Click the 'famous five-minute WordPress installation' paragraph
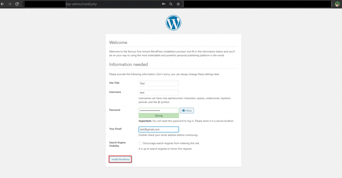Screen dimensions: 342x178 click(x=172, y=54)
